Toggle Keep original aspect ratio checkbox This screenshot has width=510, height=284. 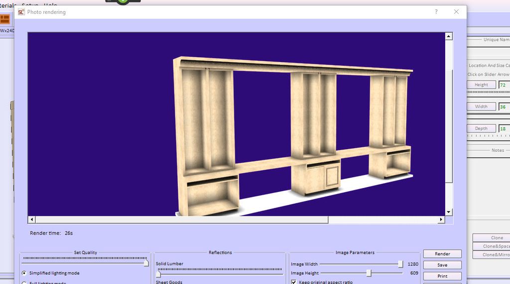click(x=294, y=282)
